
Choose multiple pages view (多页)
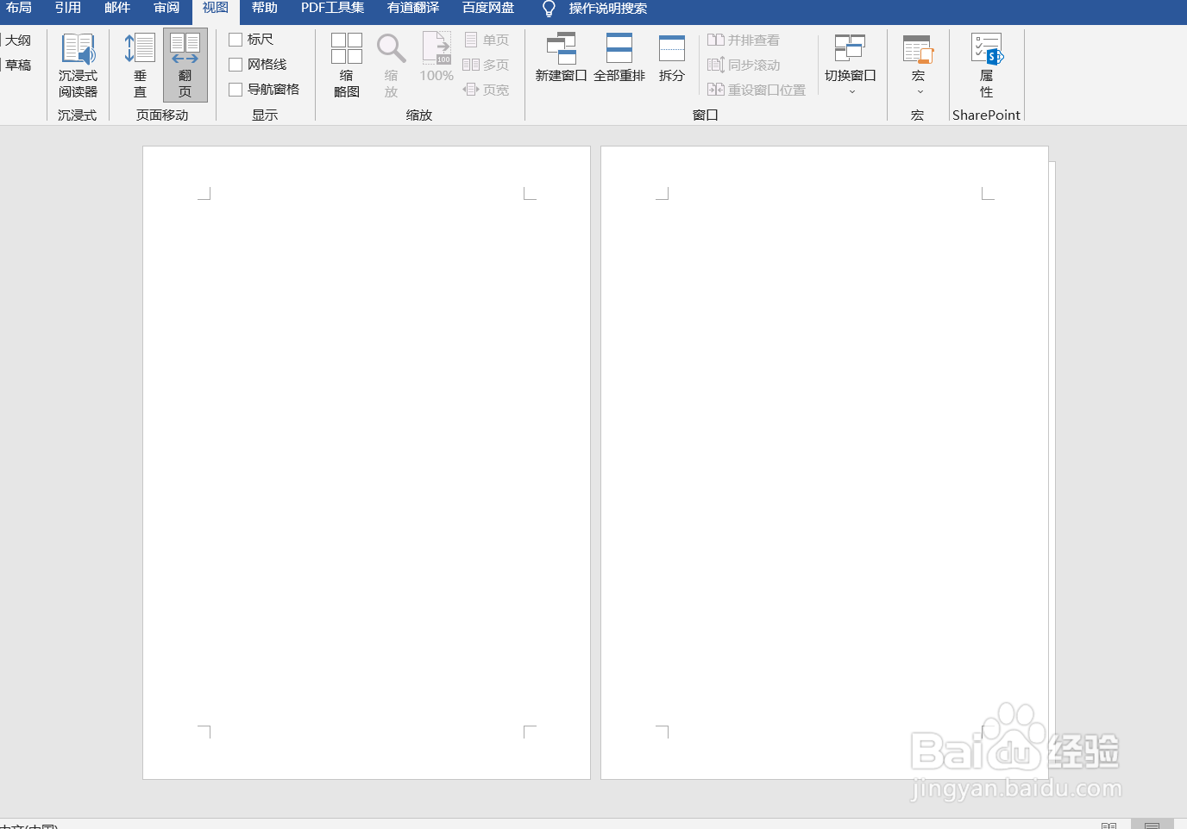coord(486,65)
